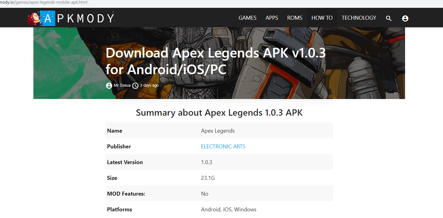Click the clock icon beside 3 days ago

[x=135, y=85]
